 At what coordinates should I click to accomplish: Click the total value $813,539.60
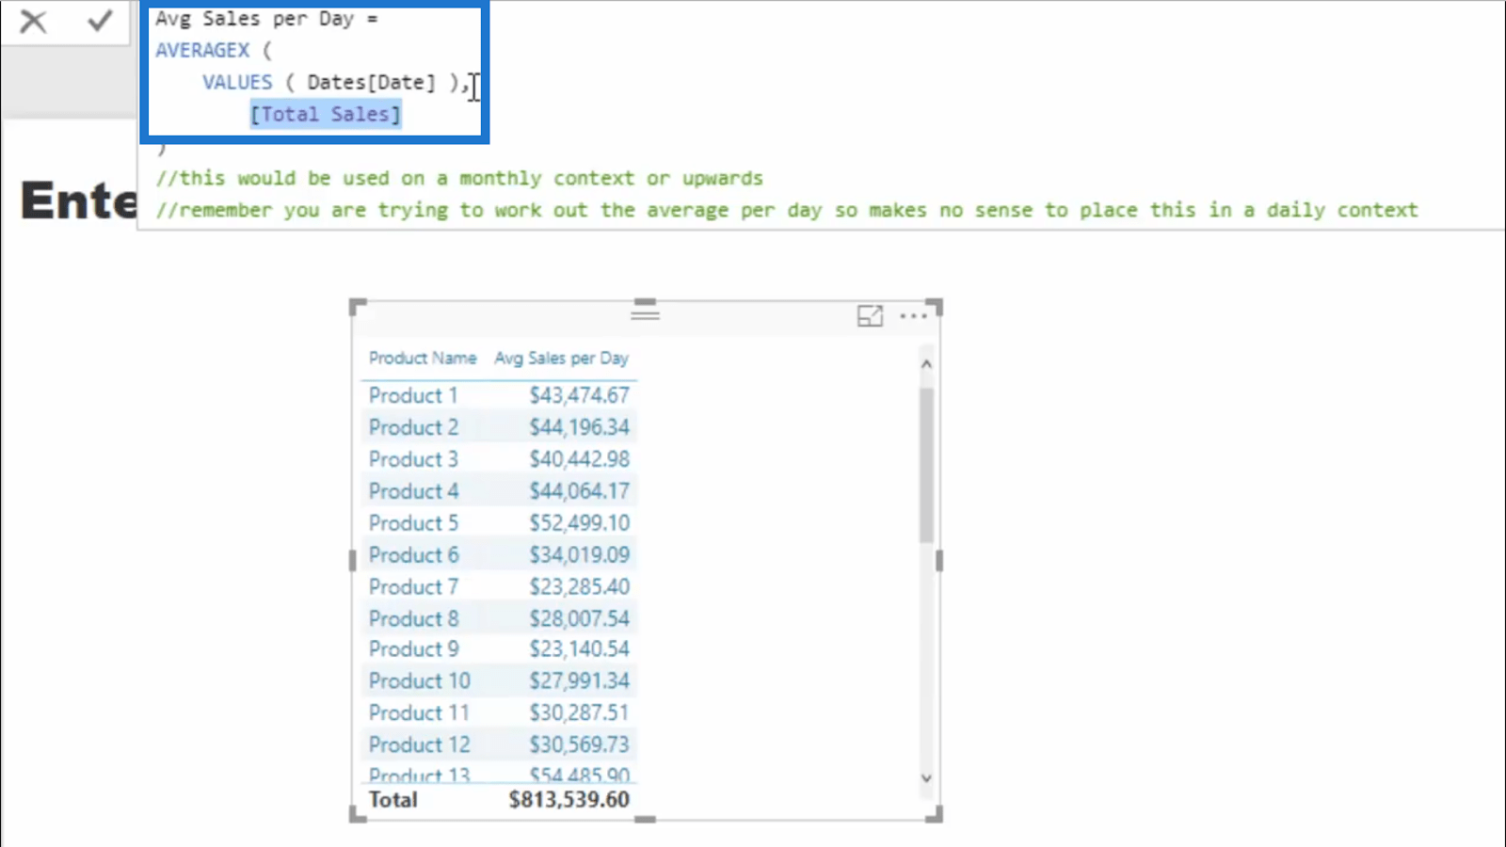(569, 800)
